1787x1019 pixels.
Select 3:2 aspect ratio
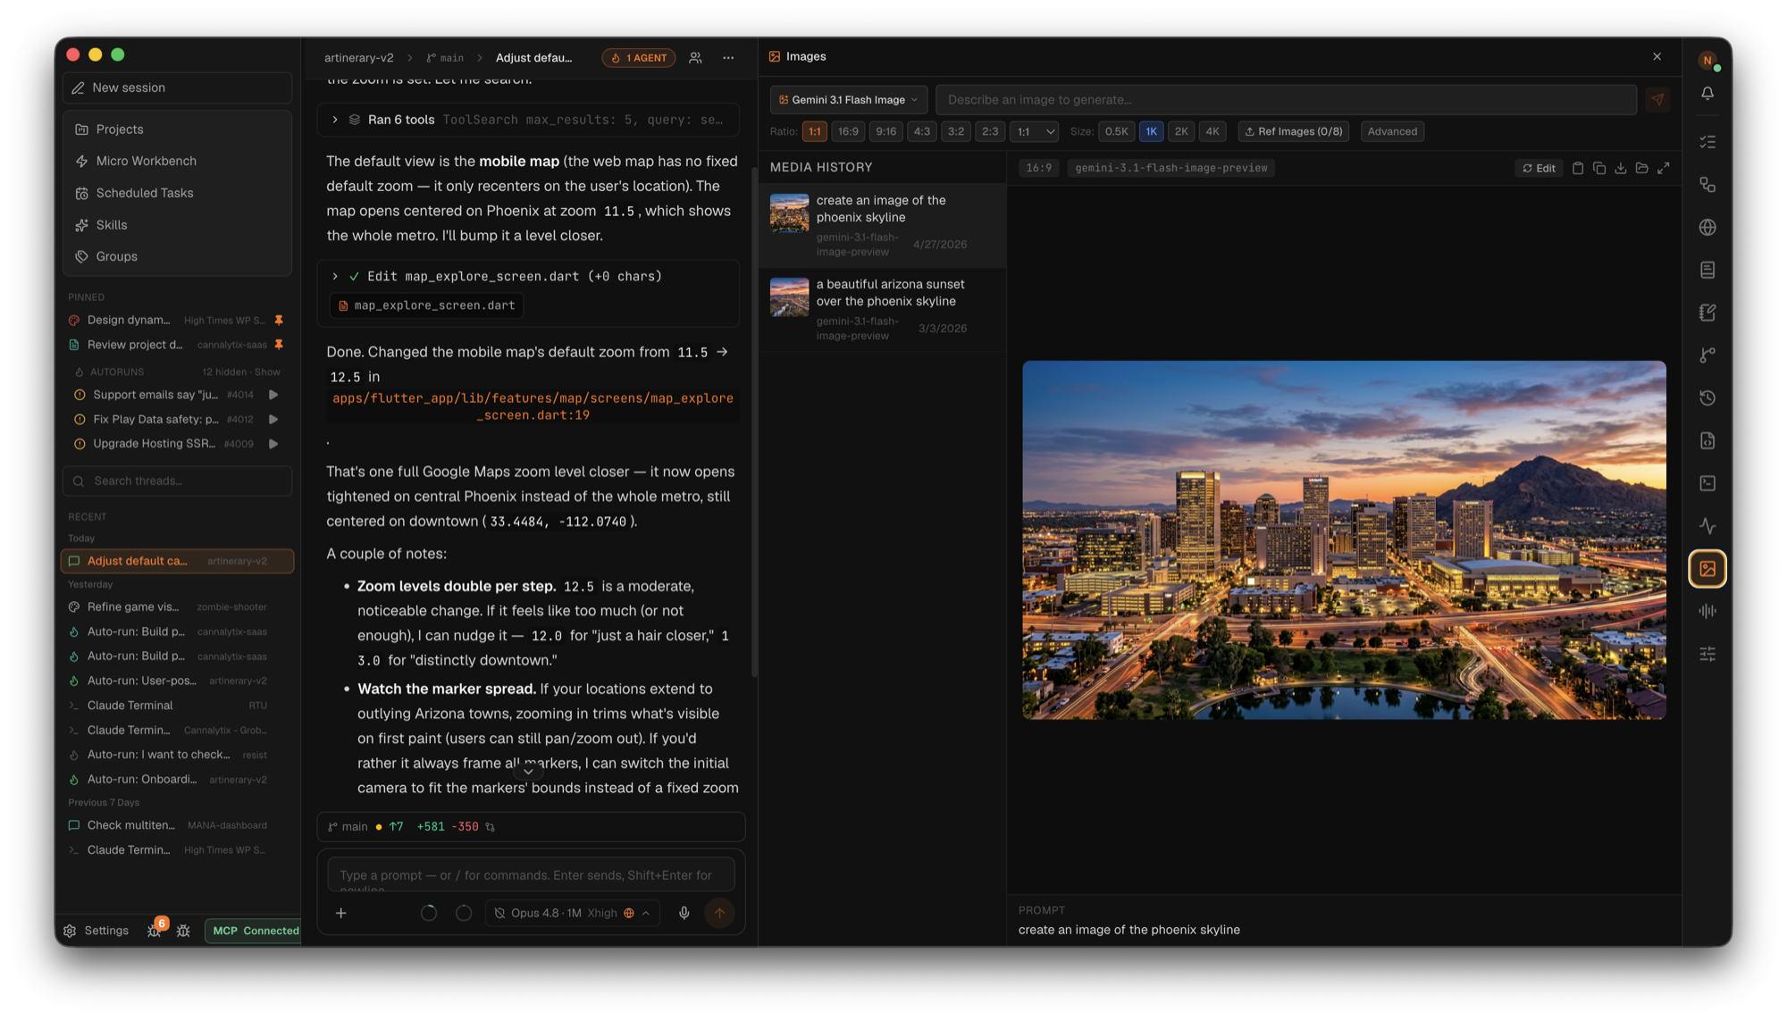pyautogui.click(x=956, y=131)
